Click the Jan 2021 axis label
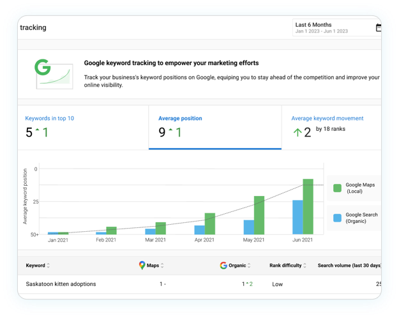This screenshot has height=318, width=399. (x=58, y=240)
